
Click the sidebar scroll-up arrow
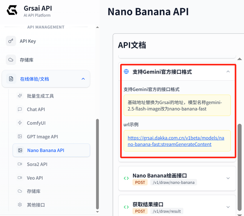tap(97, 27)
